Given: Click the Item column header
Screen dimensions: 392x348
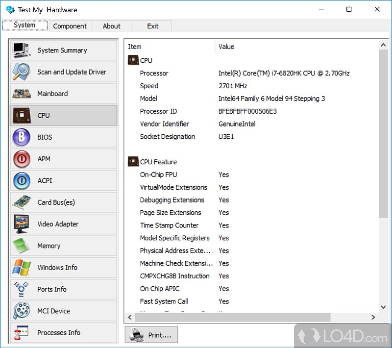Looking at the screenshot, I should (135, 47).
